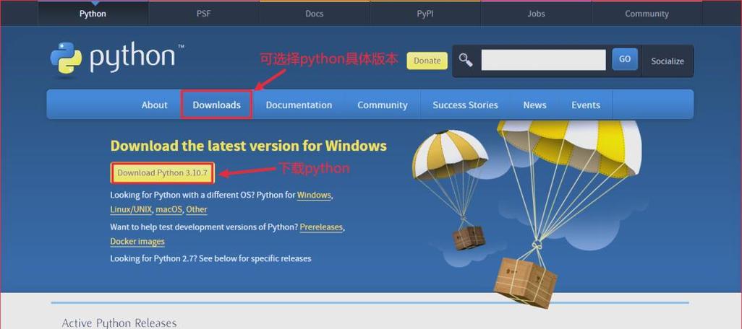The width and height of the screenshot is (742, 329).
Task: Follow the Prereleases link
Action: coord(321,227)
